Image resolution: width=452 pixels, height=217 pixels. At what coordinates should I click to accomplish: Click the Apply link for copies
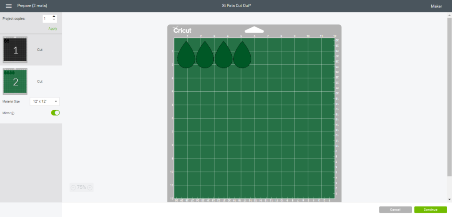tap(53, 28)
